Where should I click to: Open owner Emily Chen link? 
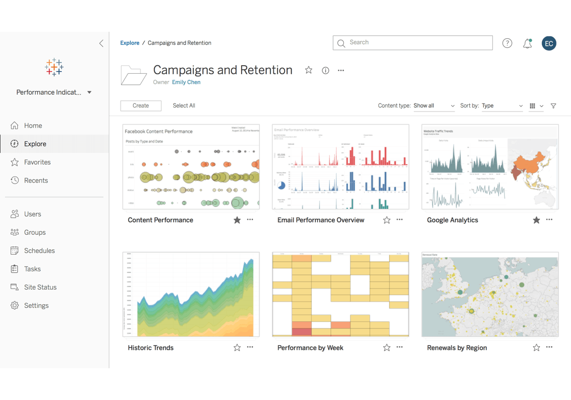pos(186,82)
